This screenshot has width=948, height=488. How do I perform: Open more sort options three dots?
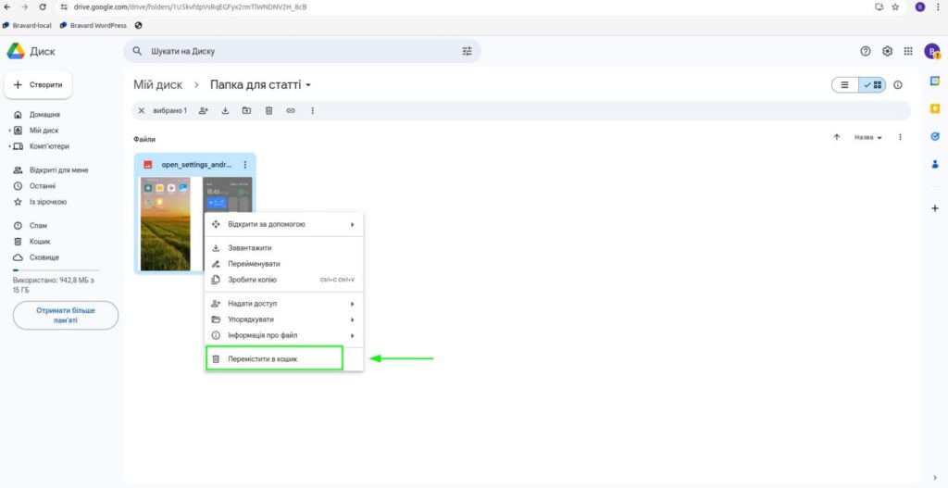pyautogui.click(x=900, y=137)
